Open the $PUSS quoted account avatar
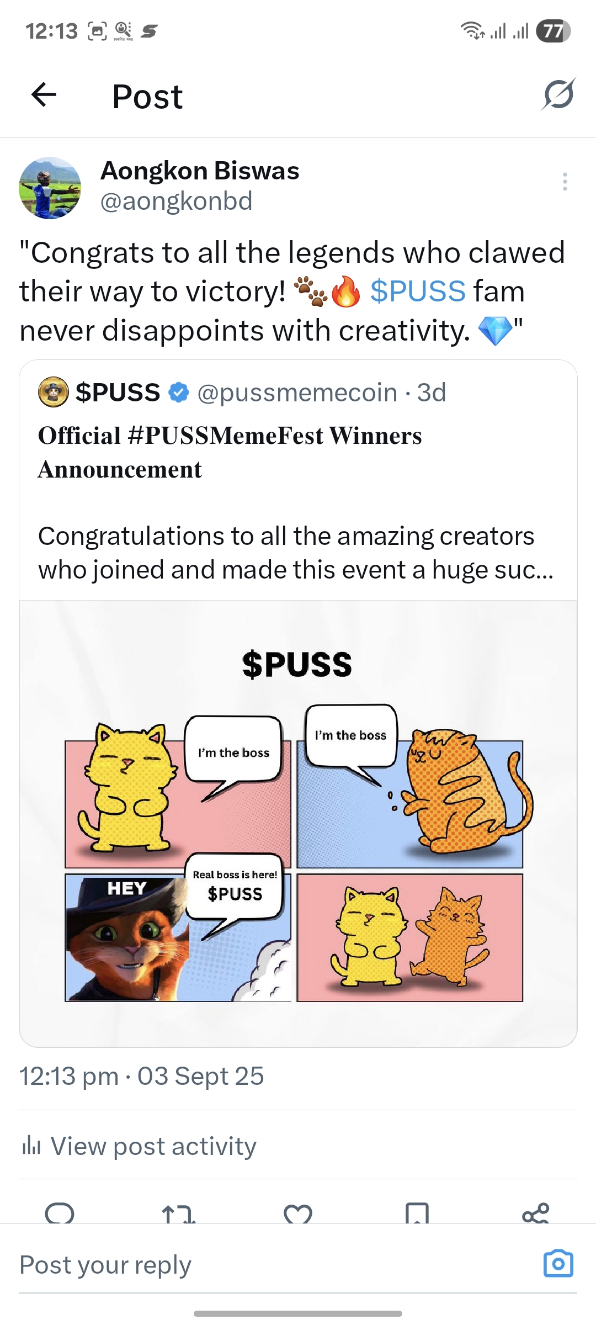The image size is (596, 1325). pyautogui.click(x=53, y=392)
